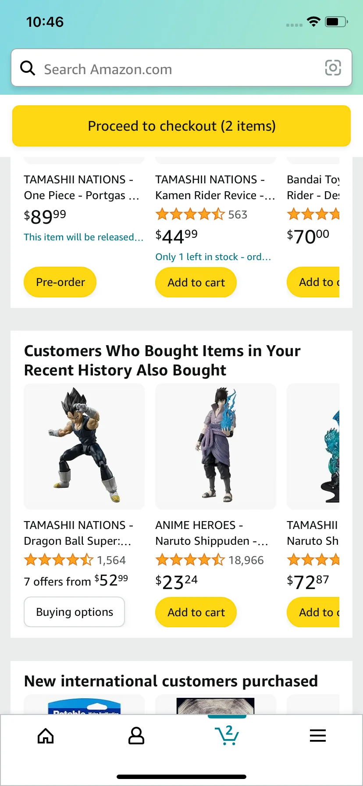The image size is (363, 786).
Task: Open Buying options for Dragon Ball figure
Action: [75, 612]
